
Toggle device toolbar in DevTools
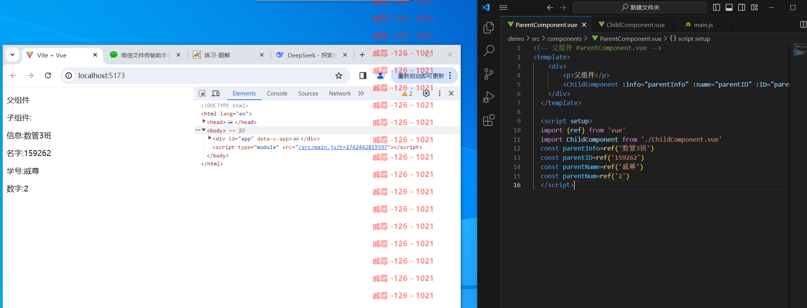point(216,94)
